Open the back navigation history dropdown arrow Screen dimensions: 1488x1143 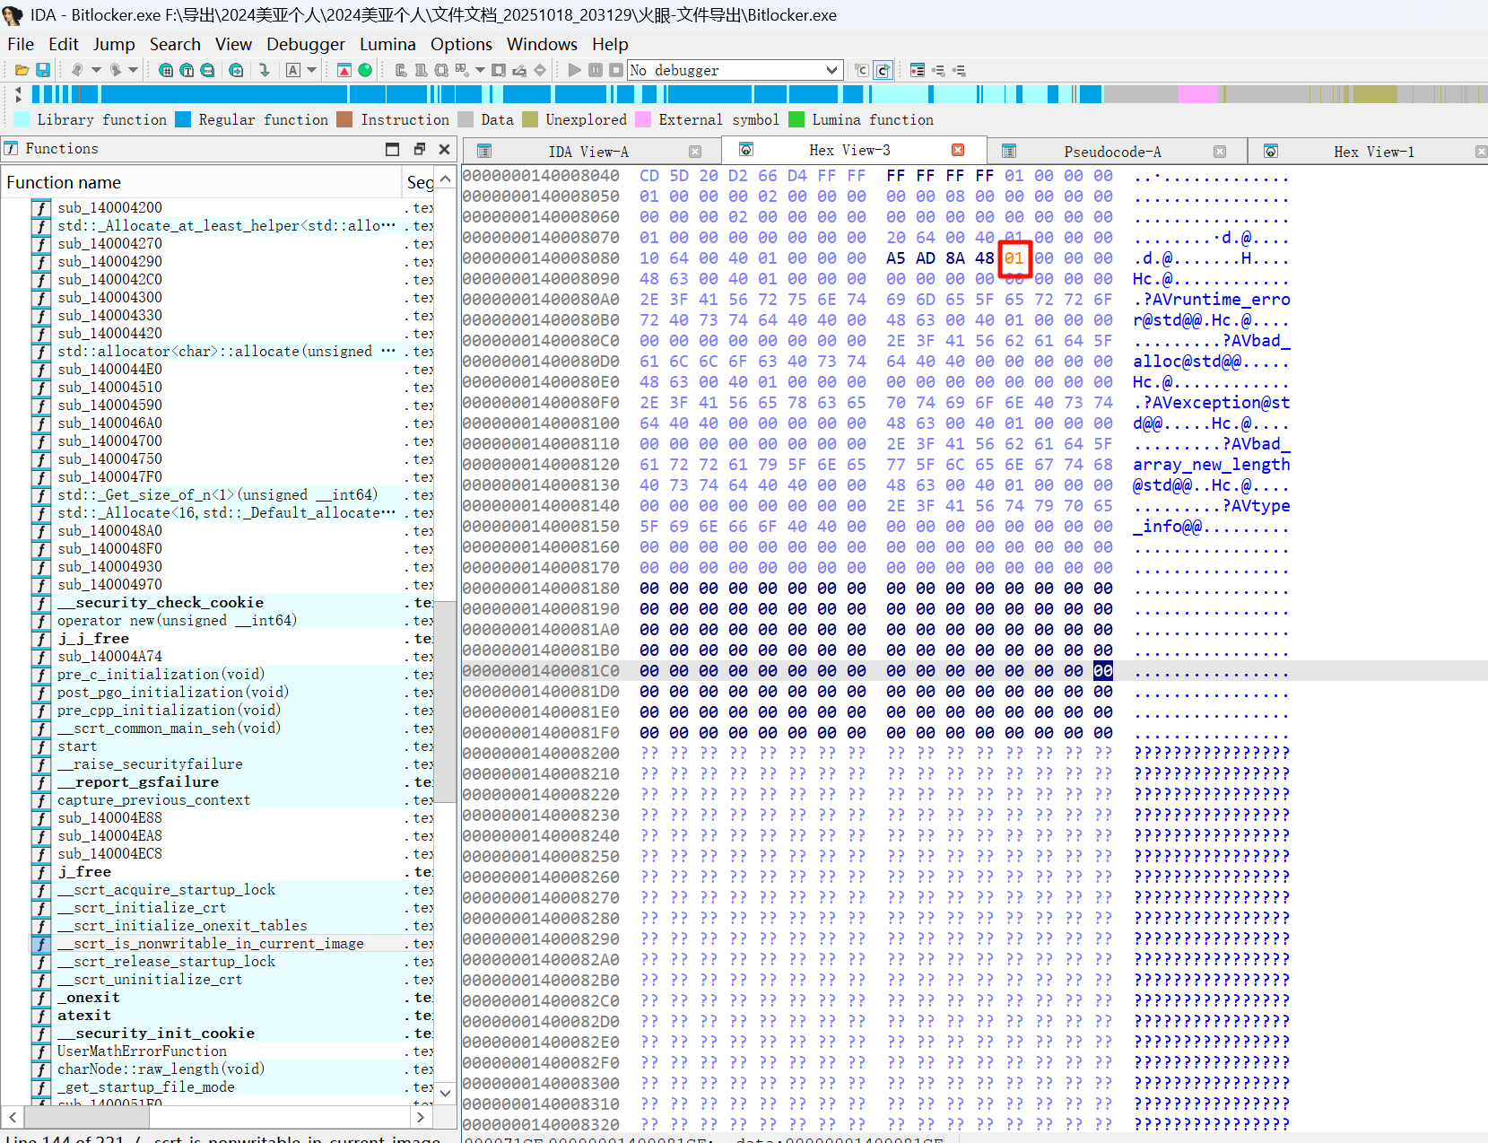(x=95, y=70)
